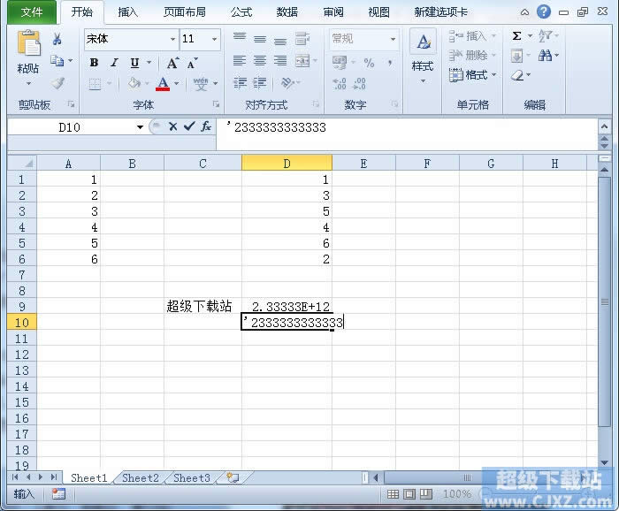Click the Insert Function fx button
The width and height of the screenshot is (619, 511).
point(206,126)
